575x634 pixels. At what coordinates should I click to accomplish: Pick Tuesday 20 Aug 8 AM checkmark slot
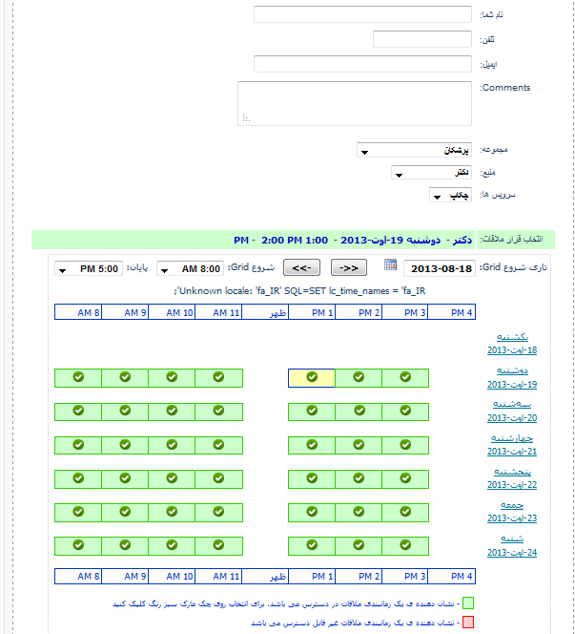(x=78, y=412)
